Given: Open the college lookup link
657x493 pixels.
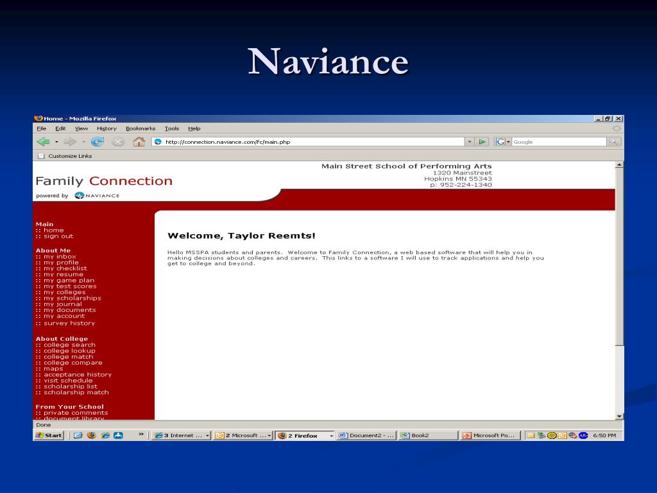Looking at the screenshot, I should tap(69, 350).
